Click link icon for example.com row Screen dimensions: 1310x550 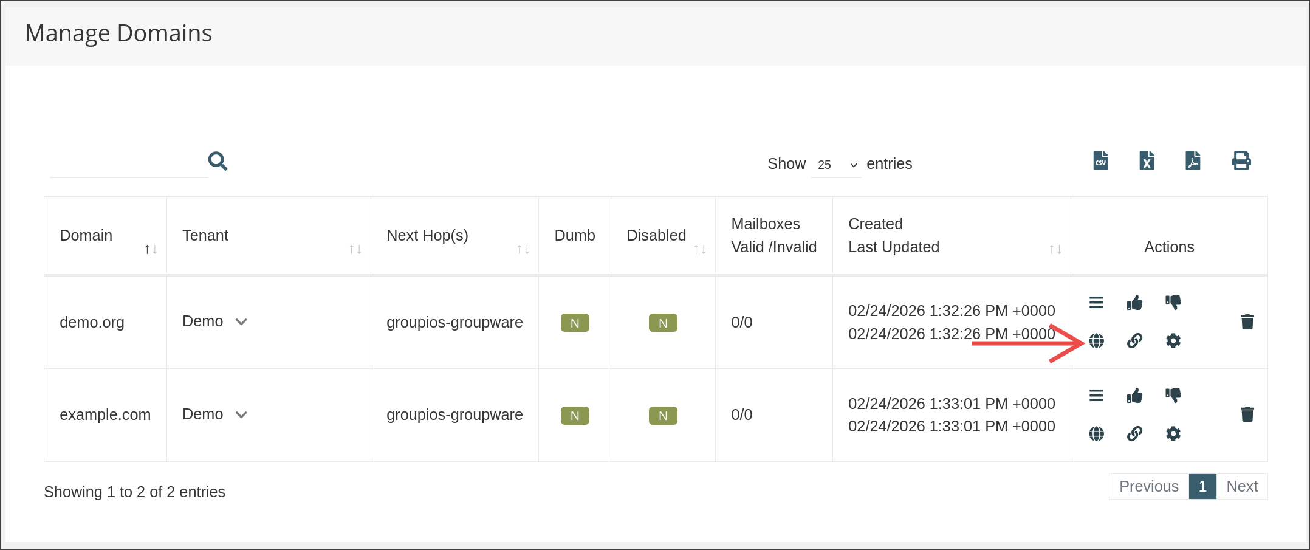point(1134,434)
